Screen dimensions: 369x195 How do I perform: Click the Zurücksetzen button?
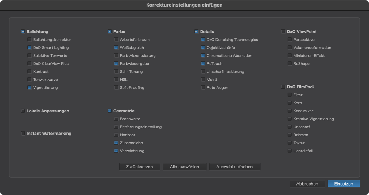[x=140, y=167]
